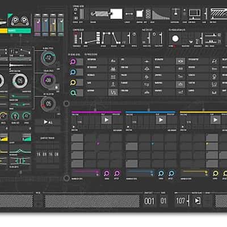Adjust the purple channel fader
This screenshot has height=227, width=227.
pyautogui.click(x=37, y=26)
